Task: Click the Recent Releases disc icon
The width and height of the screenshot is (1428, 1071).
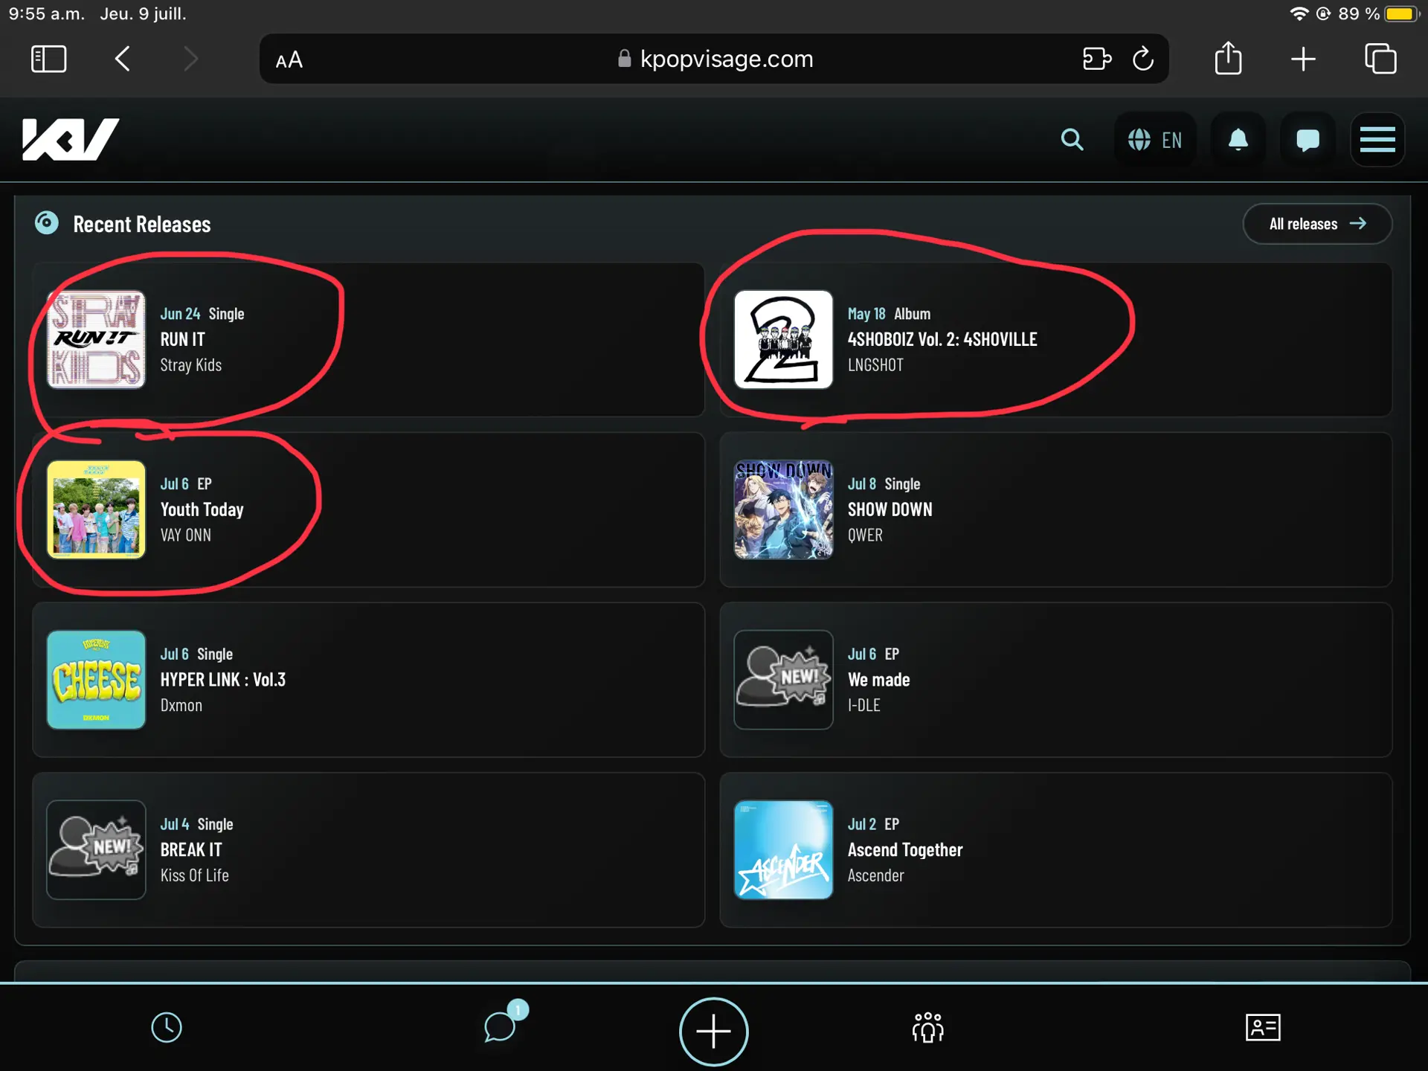Action: 47,223
